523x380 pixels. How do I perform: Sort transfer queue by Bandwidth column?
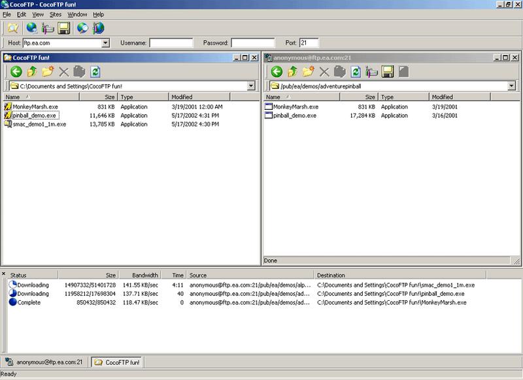click(x=140, y=275)
